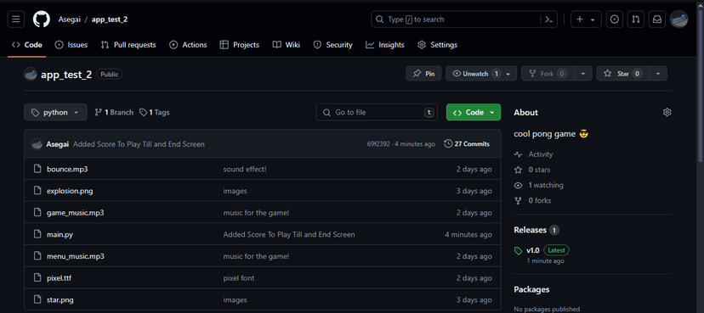The image size is (704, 313).
Task: Click the 0 stars link
Action: (x=532, y=170)
